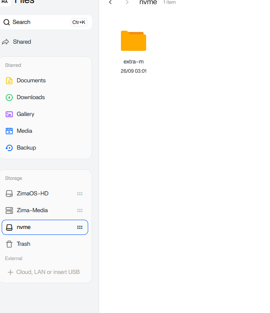Click the Downloads arrow icon

click(x=9, y=97)
